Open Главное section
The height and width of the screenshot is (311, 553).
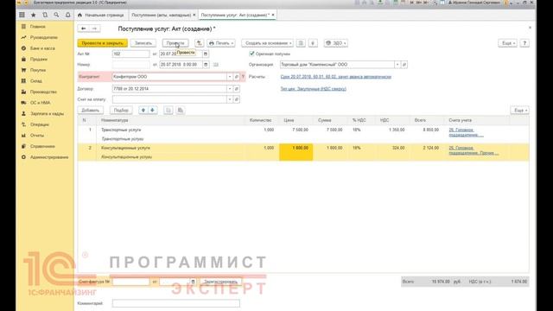tap(38, 27)
